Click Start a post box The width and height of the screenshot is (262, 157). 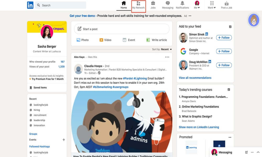122,29
